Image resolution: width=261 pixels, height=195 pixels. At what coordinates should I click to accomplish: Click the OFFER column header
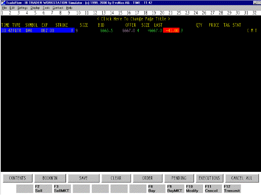(130, 25)
